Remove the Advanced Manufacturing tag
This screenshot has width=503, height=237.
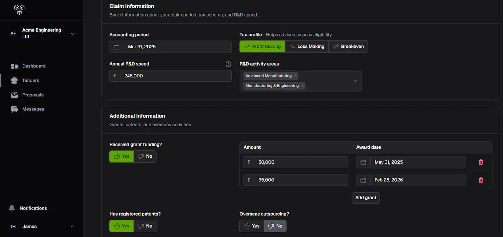[x=296, y=76]
